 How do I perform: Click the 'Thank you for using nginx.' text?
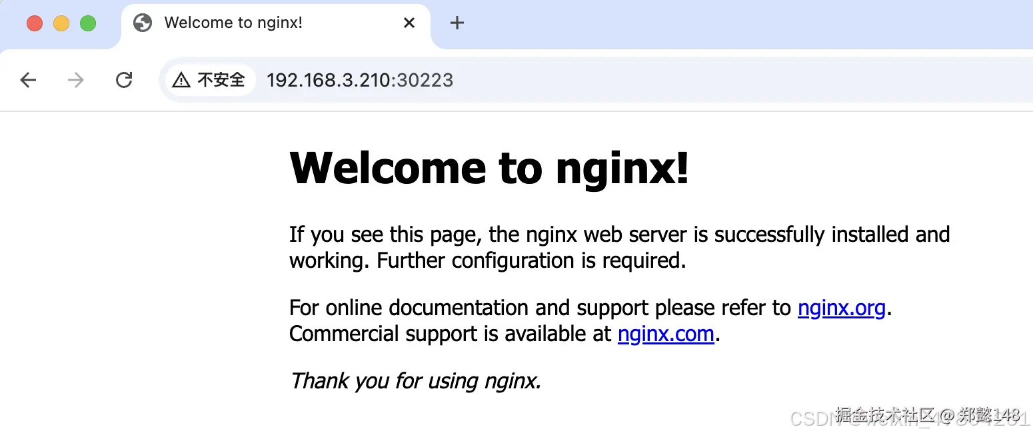click(415, 380)
